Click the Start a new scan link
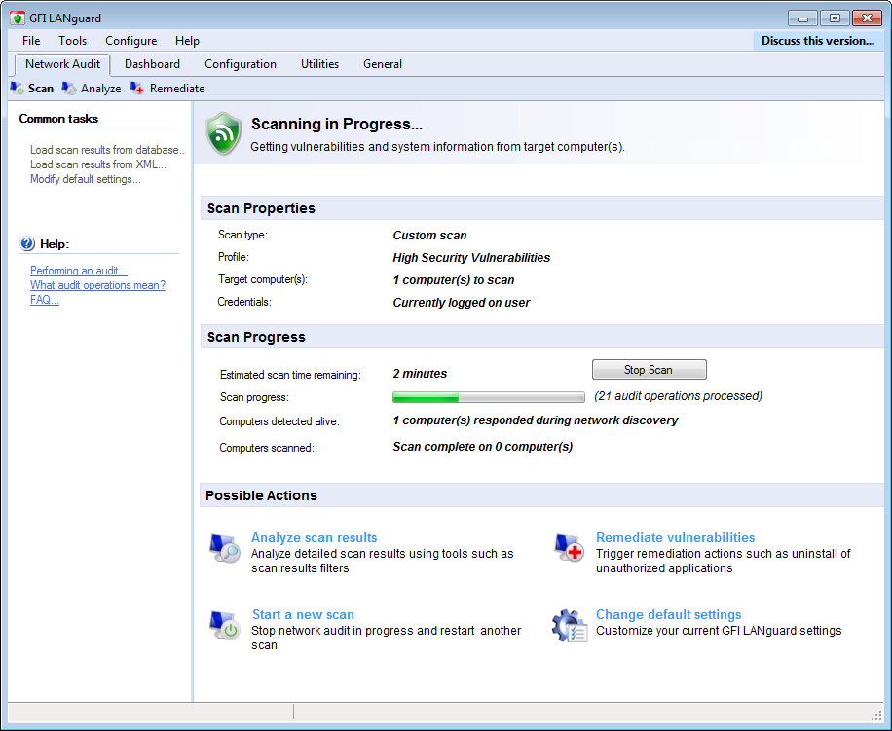The image size is (892, 731). coord(303,614)
